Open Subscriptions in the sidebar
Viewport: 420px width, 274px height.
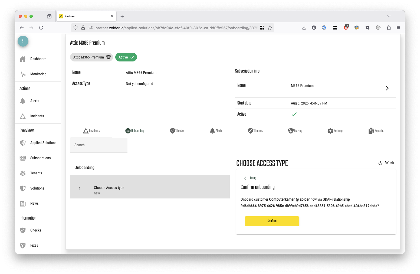click(40, 158)
